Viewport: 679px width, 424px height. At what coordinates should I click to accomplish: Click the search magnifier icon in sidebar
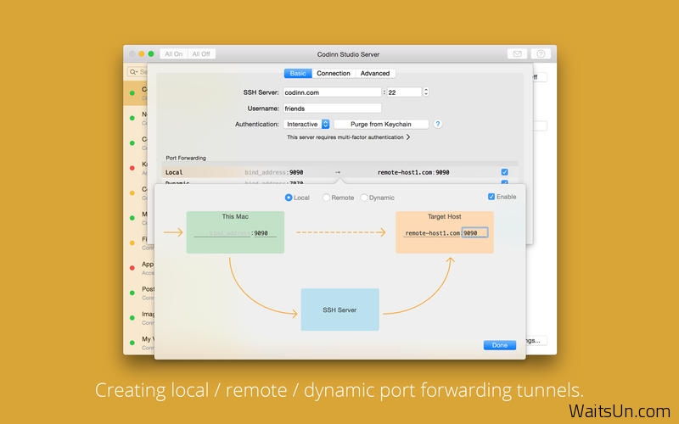(133, 72)
